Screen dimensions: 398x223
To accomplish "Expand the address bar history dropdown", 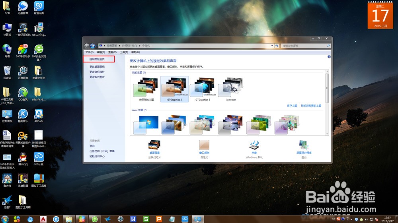I will (272, 46).
